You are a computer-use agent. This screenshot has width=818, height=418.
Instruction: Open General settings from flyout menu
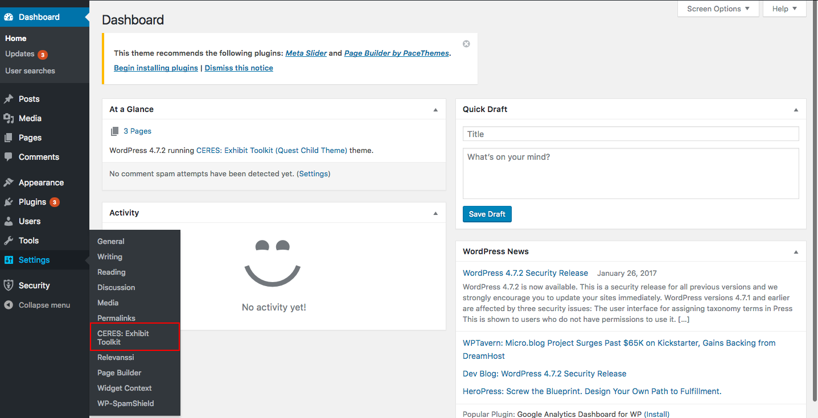coord(111,241)
